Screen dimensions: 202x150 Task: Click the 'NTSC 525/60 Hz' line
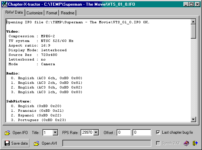[57, 41]
